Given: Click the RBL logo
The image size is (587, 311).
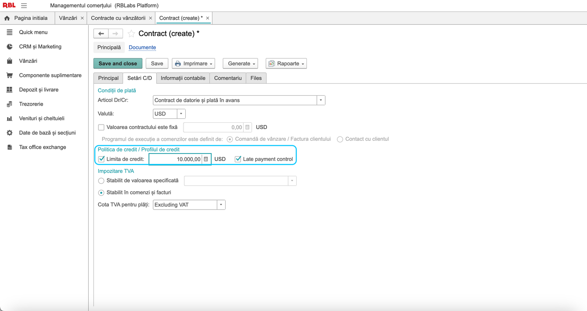Looking at the screenshot, I should (x=9, y=5).
